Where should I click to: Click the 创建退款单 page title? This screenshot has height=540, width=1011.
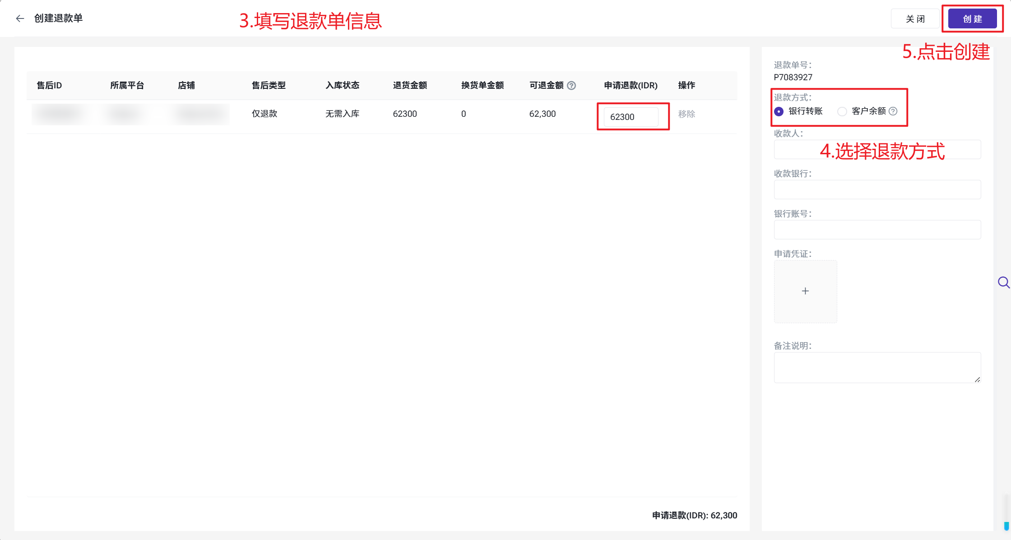pyautogui.click(x=59, y=18)
